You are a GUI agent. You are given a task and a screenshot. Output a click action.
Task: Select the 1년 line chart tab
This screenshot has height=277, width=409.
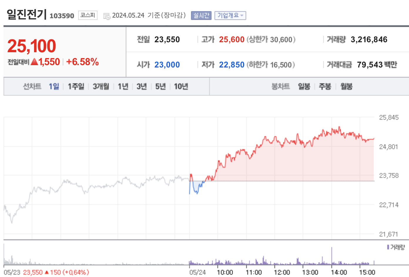123,86
